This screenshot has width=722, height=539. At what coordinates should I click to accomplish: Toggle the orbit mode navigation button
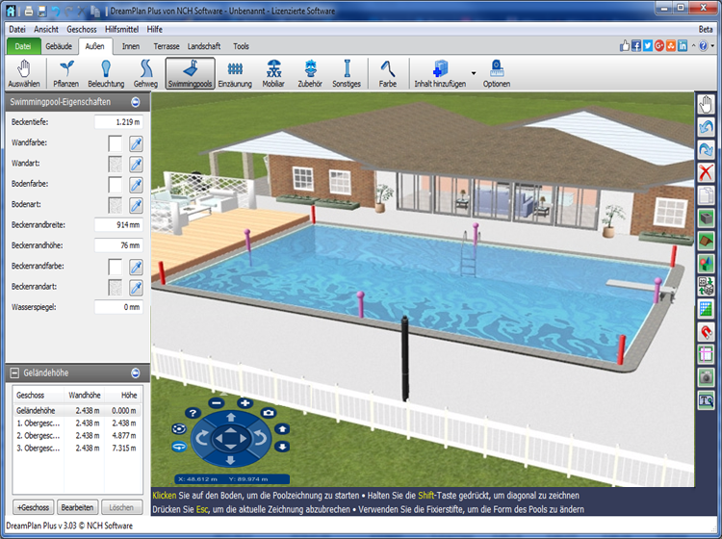[179, 429]
